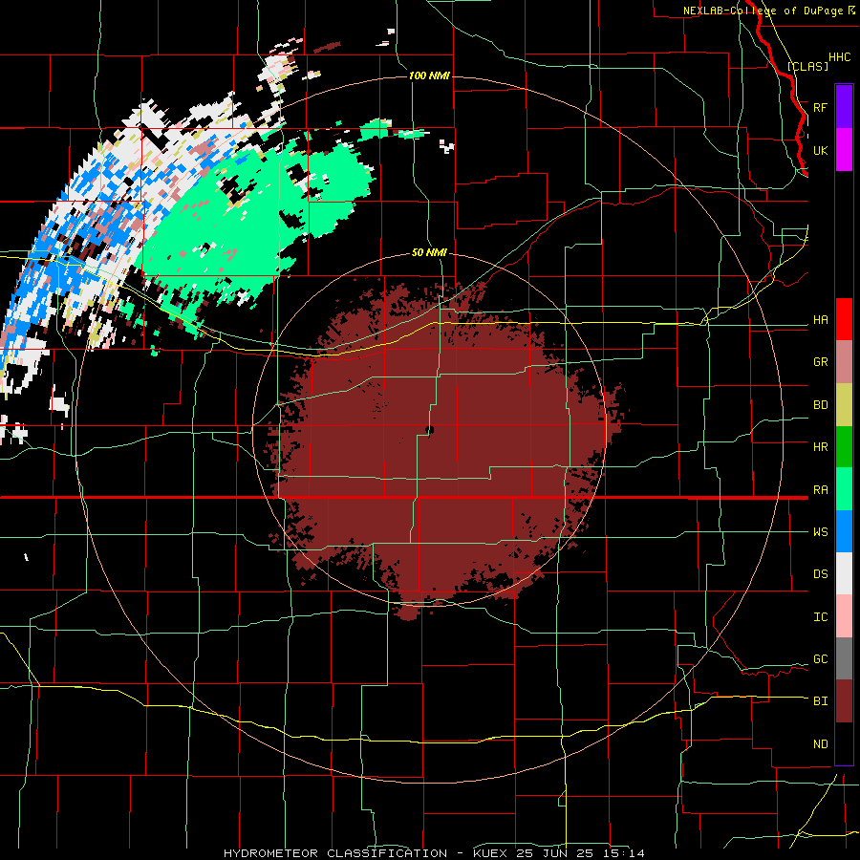Click the 'DS' legend label
This screenshot has width=860, height=860.
[820, 574]
